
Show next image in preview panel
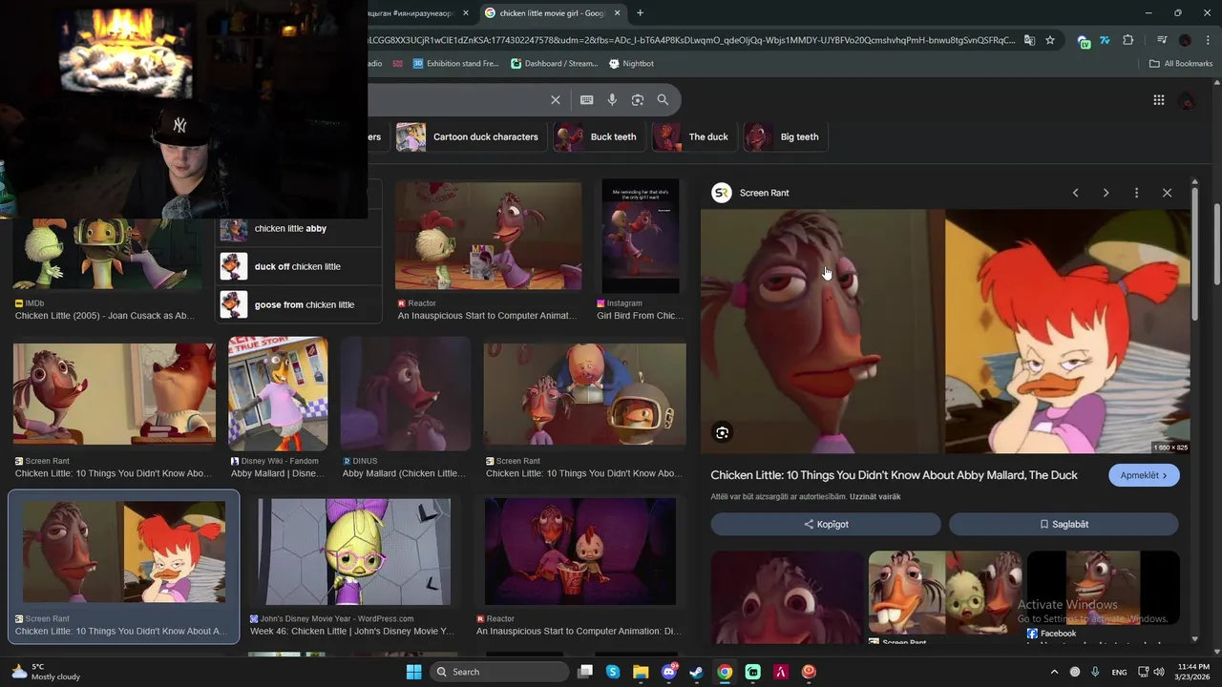coord(1106,193)
